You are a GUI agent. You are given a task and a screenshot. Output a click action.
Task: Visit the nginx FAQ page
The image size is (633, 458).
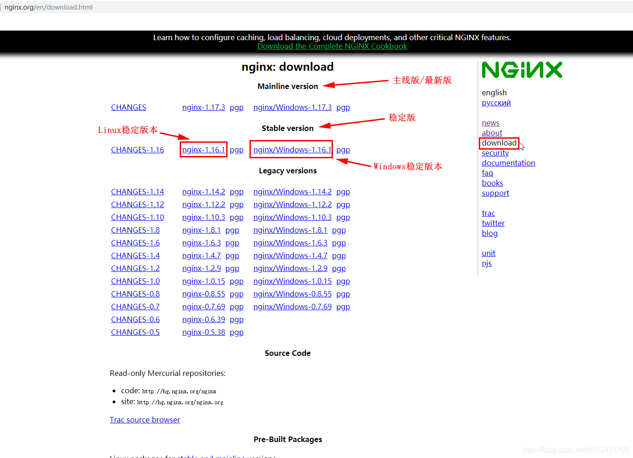[487, 173]
